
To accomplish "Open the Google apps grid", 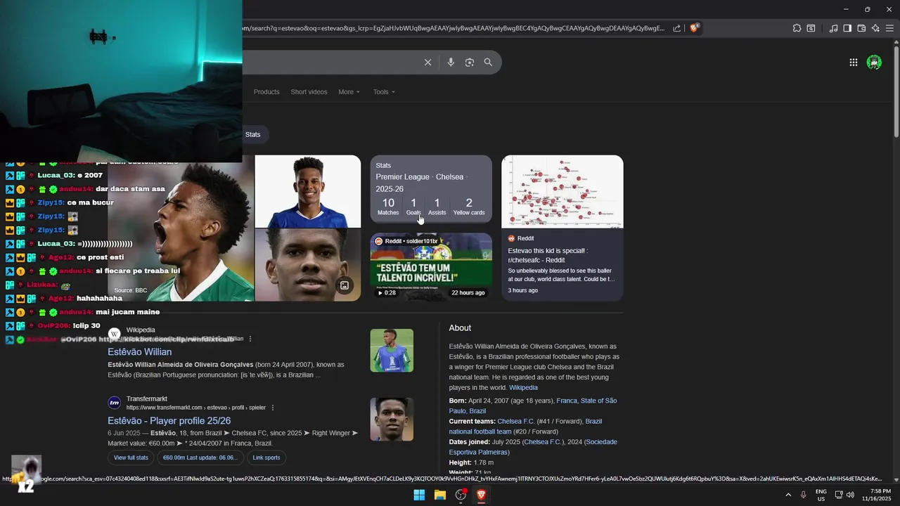I will [853, 63].
